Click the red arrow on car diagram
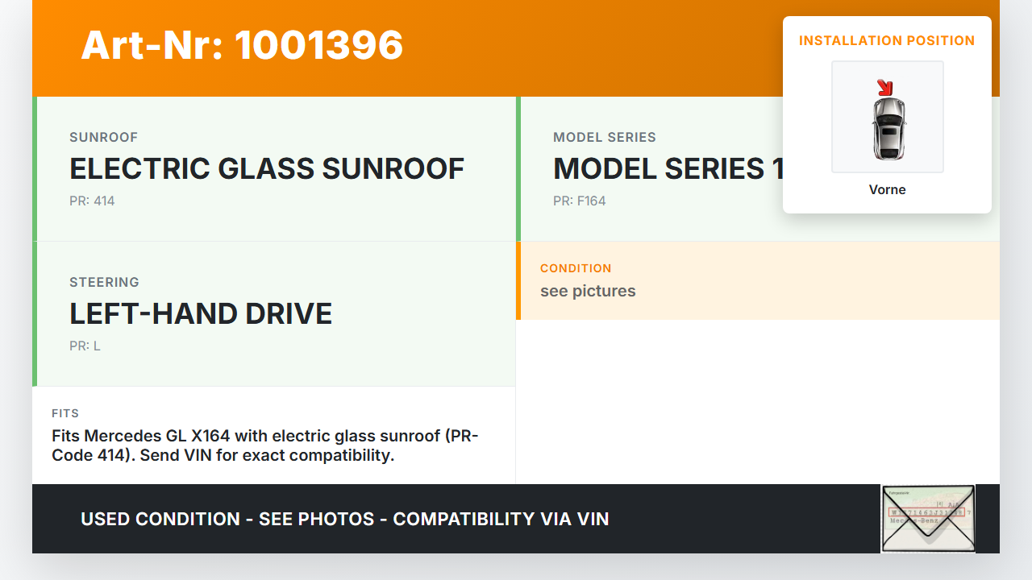 [885, 87]
